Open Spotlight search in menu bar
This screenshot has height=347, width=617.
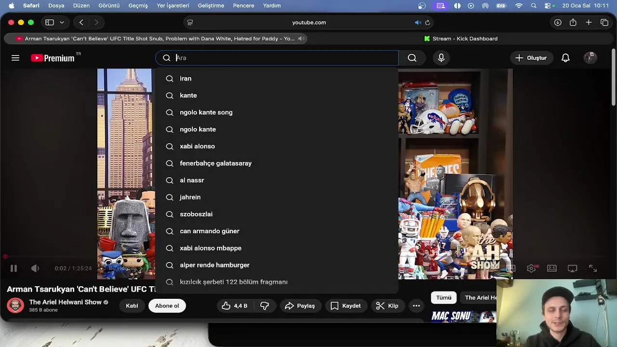(534, 5)
